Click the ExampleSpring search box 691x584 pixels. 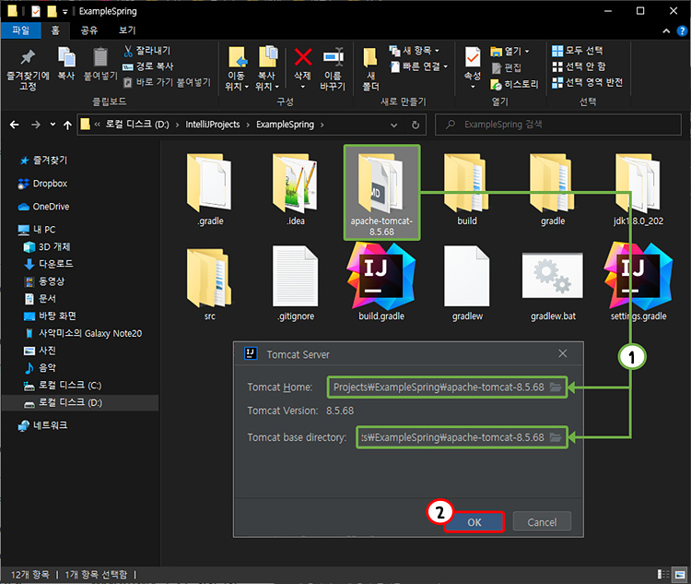558,125
